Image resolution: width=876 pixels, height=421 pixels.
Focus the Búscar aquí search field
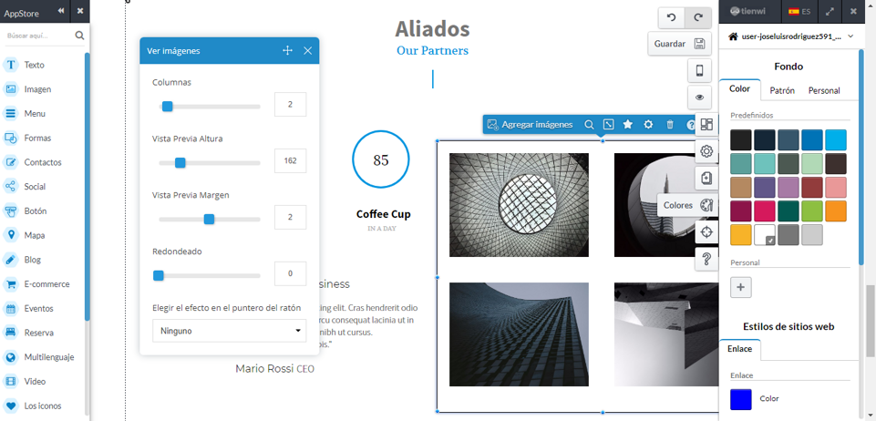click(38, 36)
